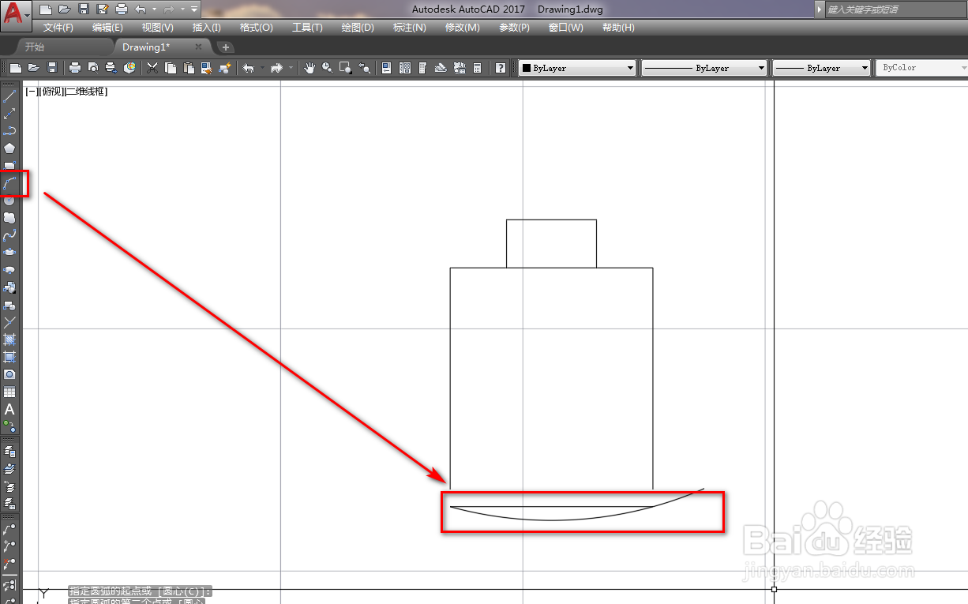Screen dimensions: 968x604
Task: Select the Multiline Text tool
Action: [9, 409]
